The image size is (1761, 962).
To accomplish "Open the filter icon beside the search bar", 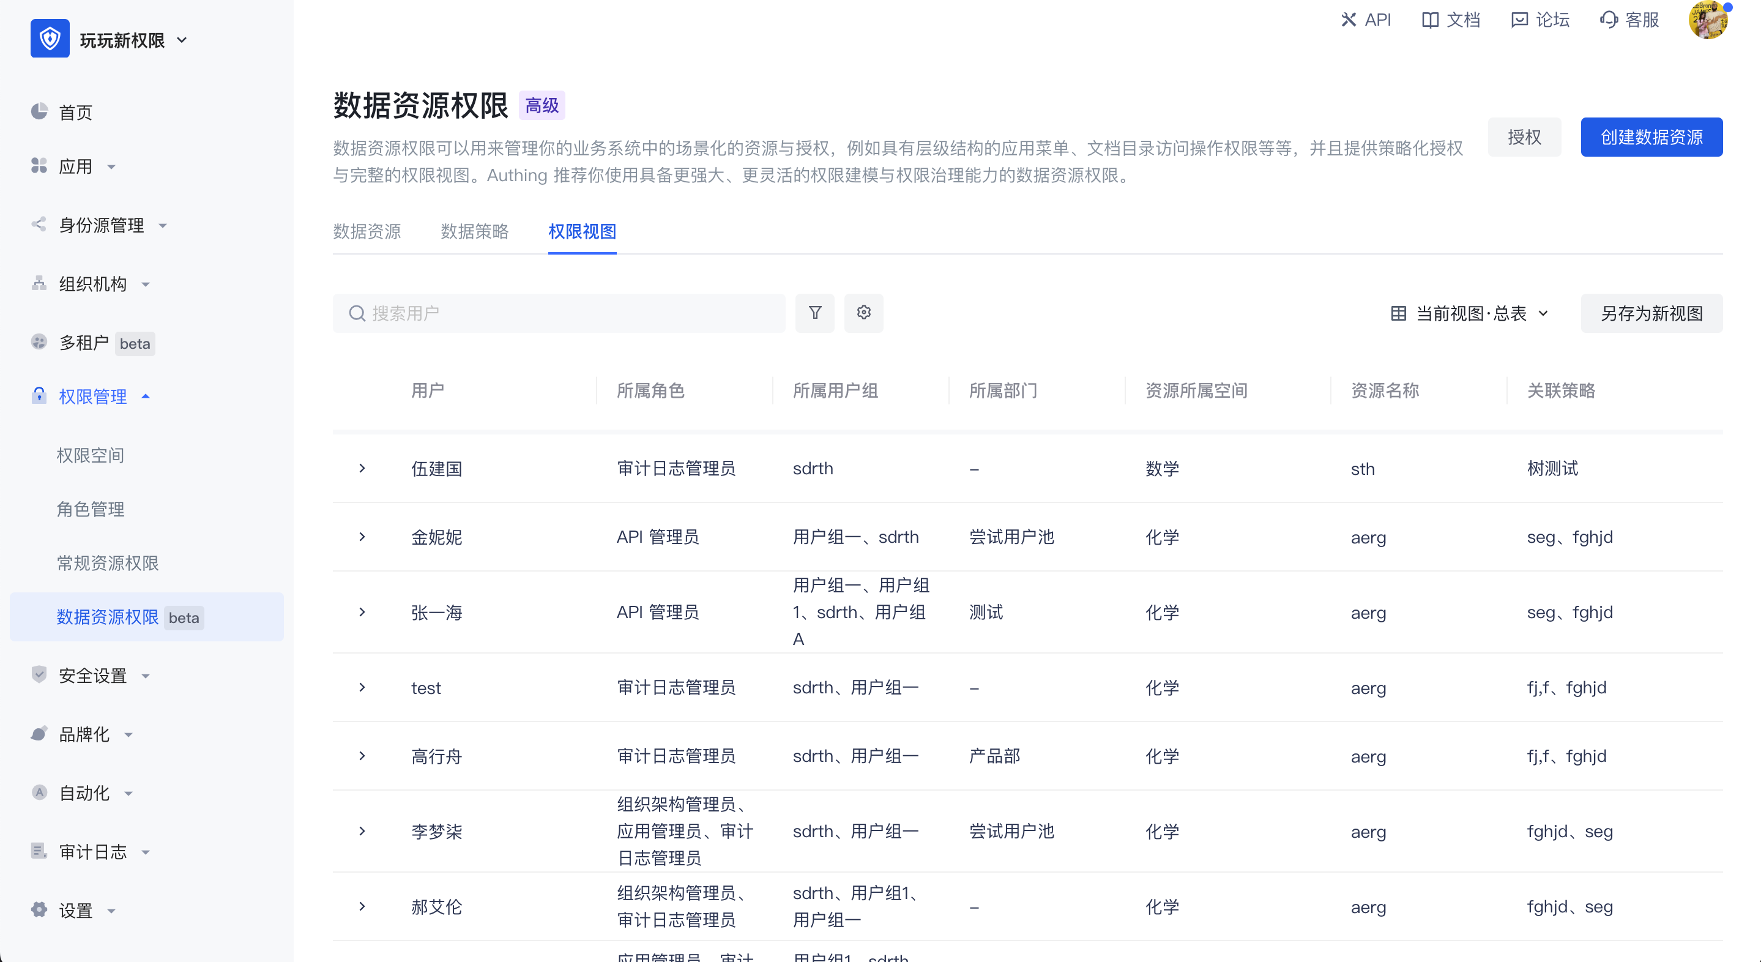I will coord(814,313).
